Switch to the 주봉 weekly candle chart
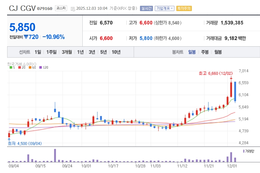 click(205, 52)
